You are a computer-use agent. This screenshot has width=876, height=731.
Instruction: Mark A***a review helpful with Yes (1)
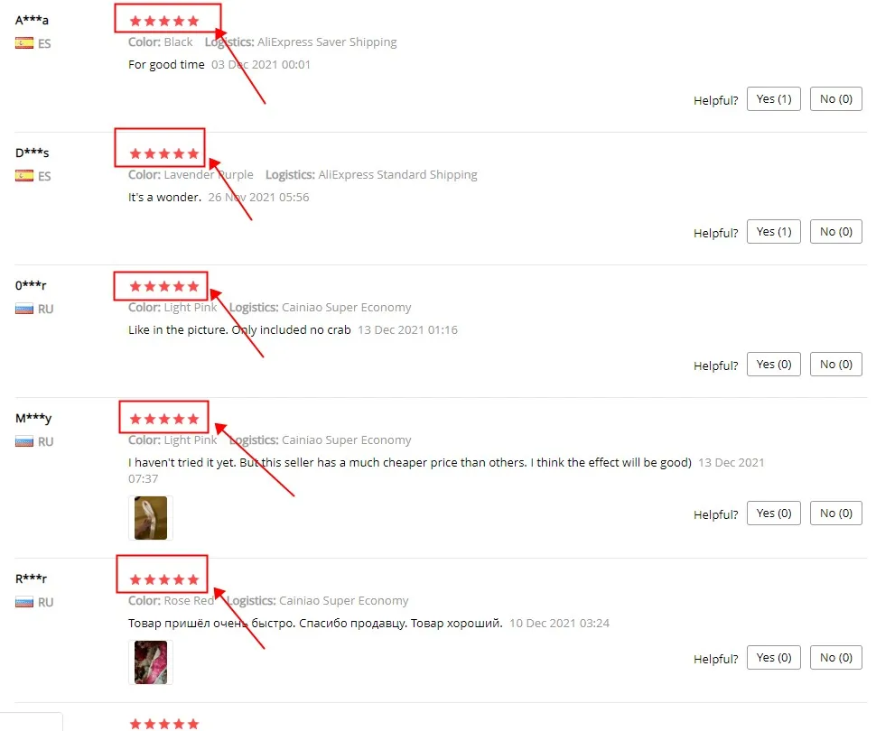point(774,99)
